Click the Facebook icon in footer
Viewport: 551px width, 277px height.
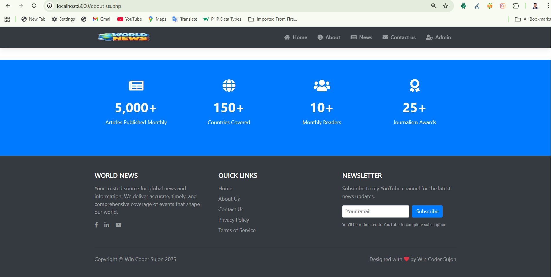(x=96, y=225)
